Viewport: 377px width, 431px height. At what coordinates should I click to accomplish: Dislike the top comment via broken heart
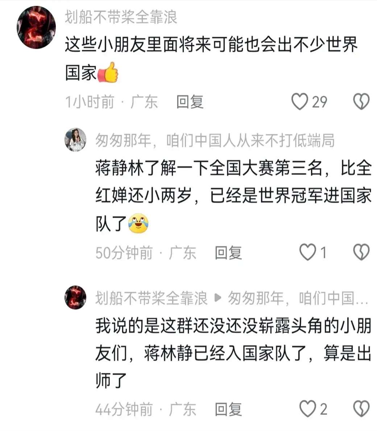(x=361, y=102)
